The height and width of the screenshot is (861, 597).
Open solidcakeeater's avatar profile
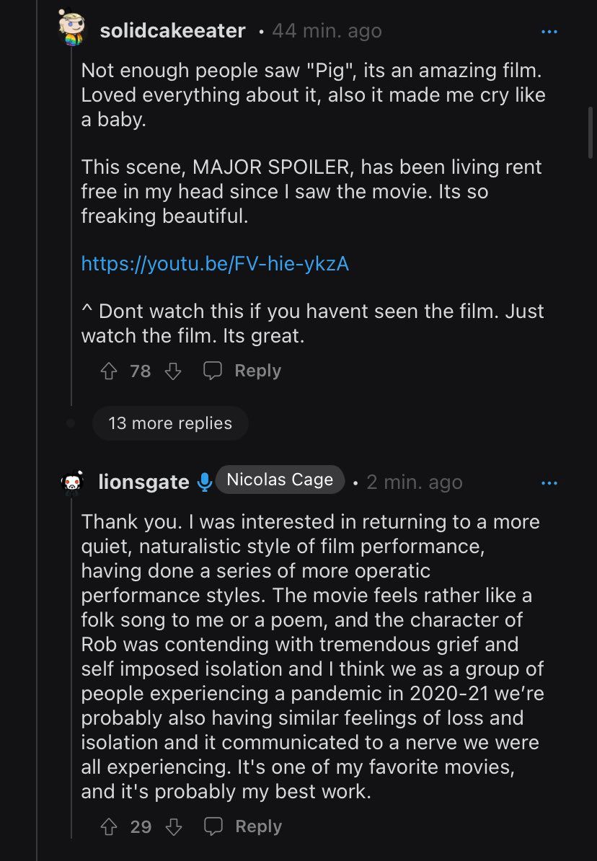click(72, 28)
